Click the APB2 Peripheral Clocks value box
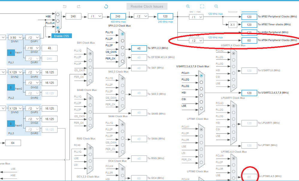 pyautogui.click(x=249, y=17)
